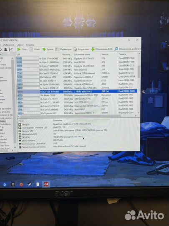Click the line graph toolbar icon
Viewport: 169px width, 226px height.
tap(11, 49)
